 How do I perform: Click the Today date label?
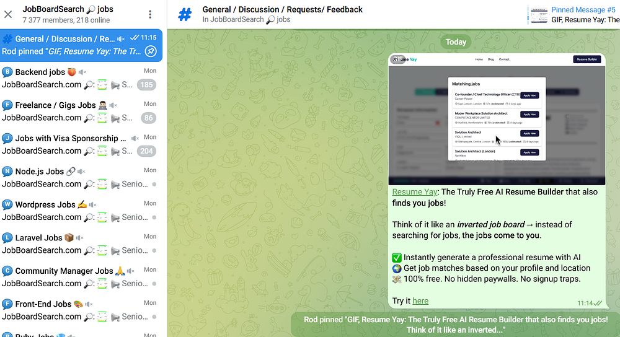pyautogui.click(x=456, y=42)
